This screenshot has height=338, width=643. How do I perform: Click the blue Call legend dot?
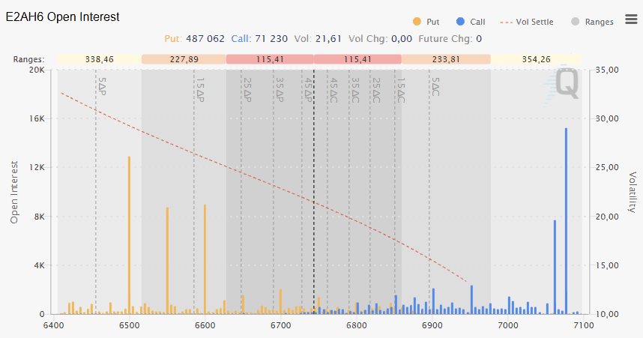(461, 22)
